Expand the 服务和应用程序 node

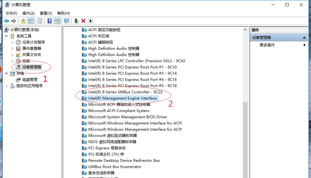click(x=6, y=86)
